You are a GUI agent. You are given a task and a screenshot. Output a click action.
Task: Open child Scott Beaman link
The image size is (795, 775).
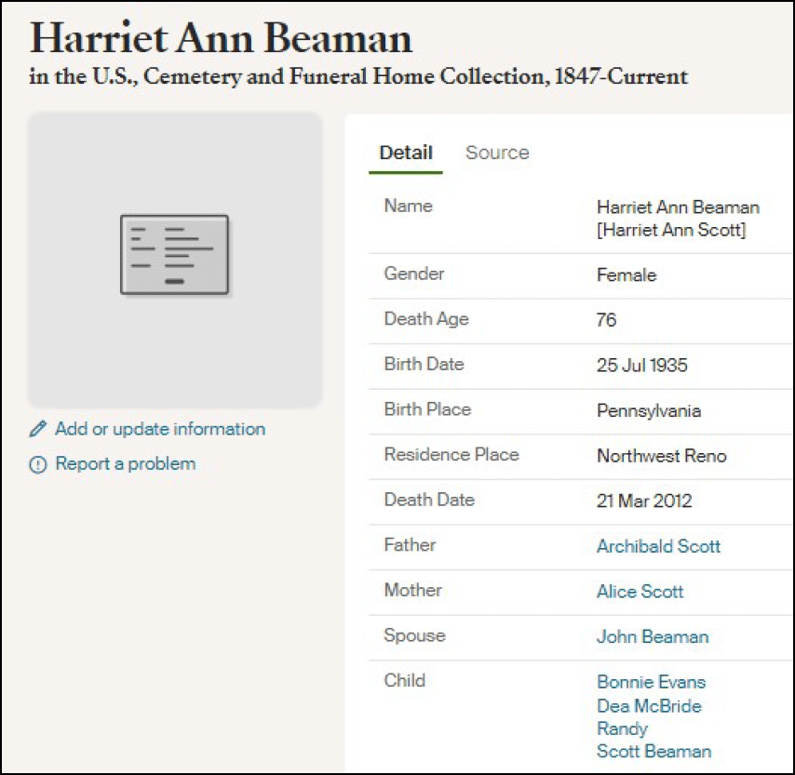point(654,751)
